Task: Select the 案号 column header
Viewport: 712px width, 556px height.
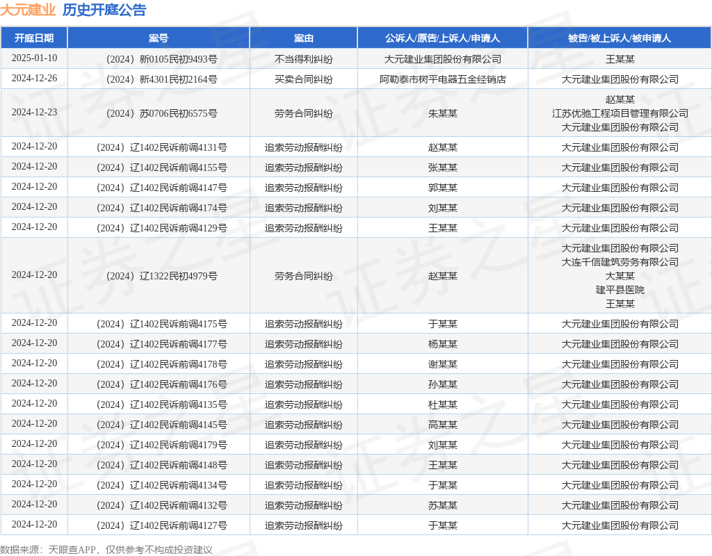Action: click(x=159, y=38)
